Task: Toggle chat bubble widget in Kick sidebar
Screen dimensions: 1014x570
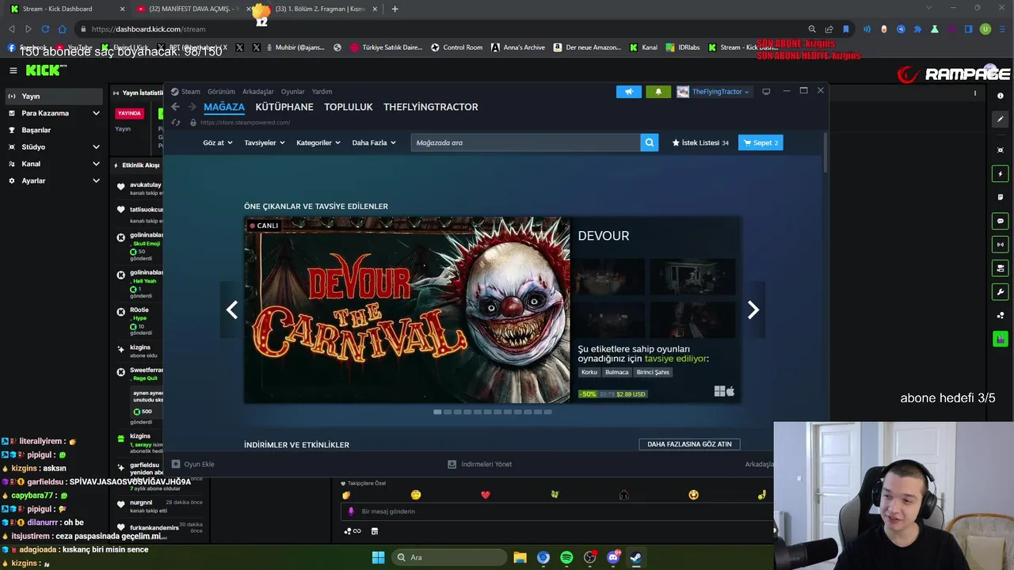Action: (x=1001, y=221)
